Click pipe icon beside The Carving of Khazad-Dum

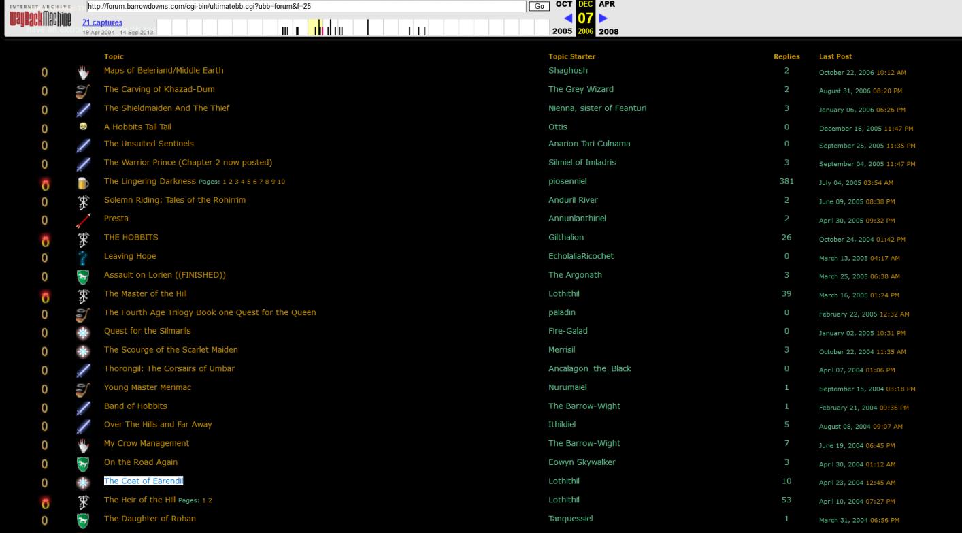[83, 91]
